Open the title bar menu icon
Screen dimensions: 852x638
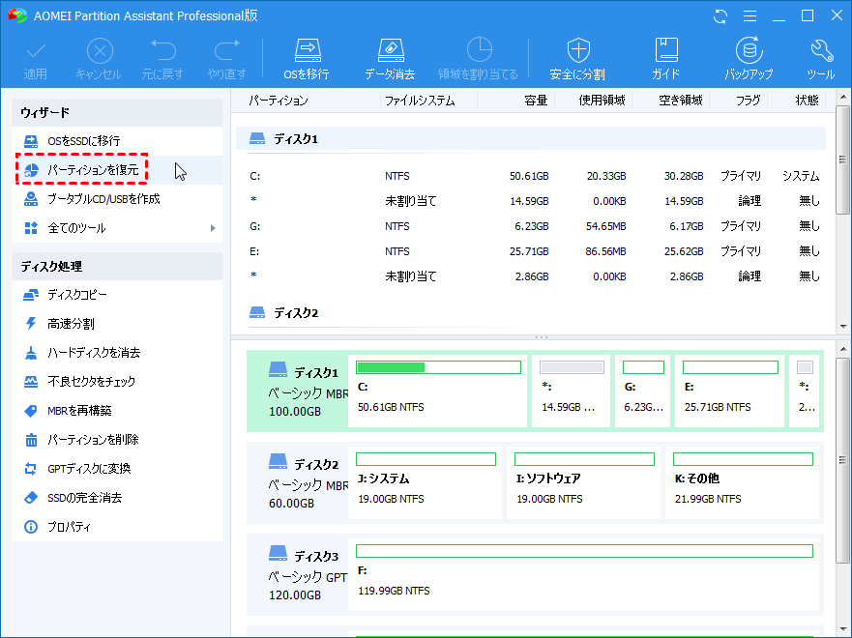tap(748, 15)
